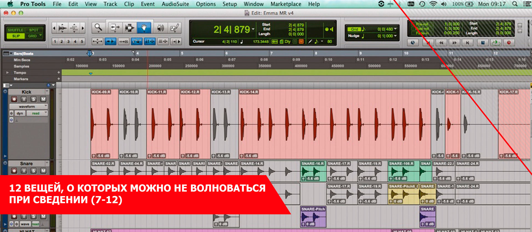Select the Pencil tool
532x232 pixels.
tap(175, 28)
